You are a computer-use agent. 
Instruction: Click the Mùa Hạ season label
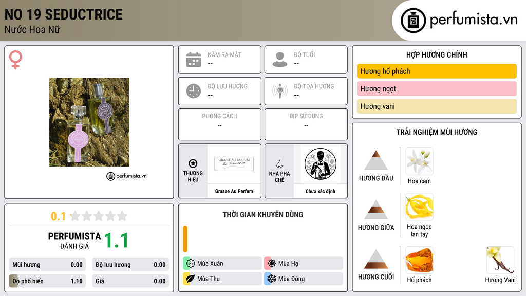click(288, 264)
